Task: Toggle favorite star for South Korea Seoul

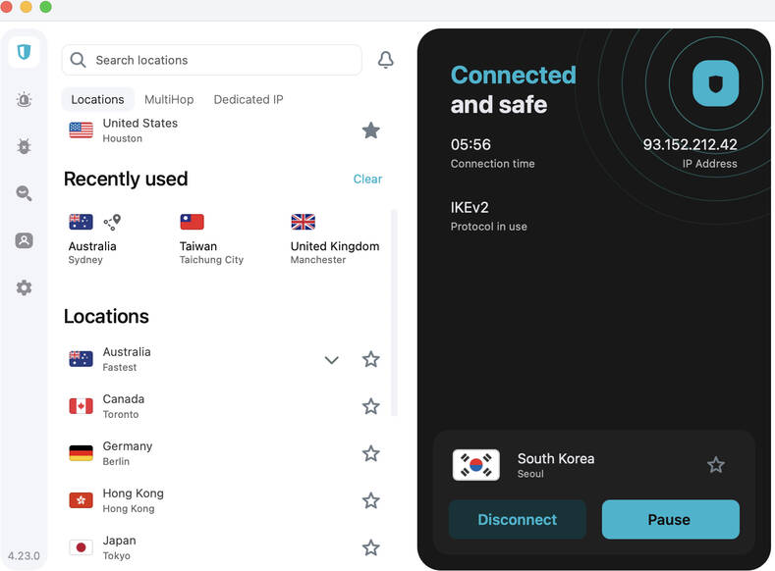Action: pyautogui.click(x=716, y=465)
